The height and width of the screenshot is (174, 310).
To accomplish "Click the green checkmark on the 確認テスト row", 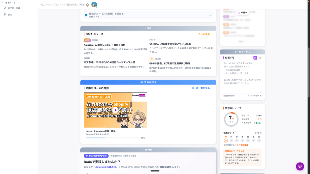I will click(x=210, y=15).
